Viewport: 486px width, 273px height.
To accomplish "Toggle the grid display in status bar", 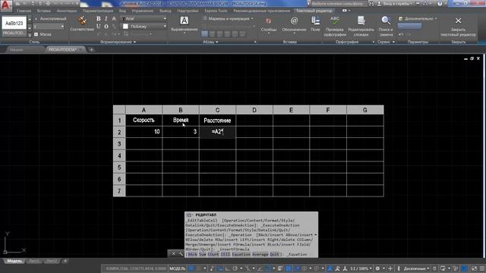I will pos(191,268).
